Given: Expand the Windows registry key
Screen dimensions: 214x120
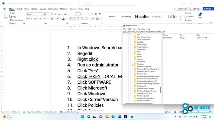Looking at the screenshot, I should (133, 64).
